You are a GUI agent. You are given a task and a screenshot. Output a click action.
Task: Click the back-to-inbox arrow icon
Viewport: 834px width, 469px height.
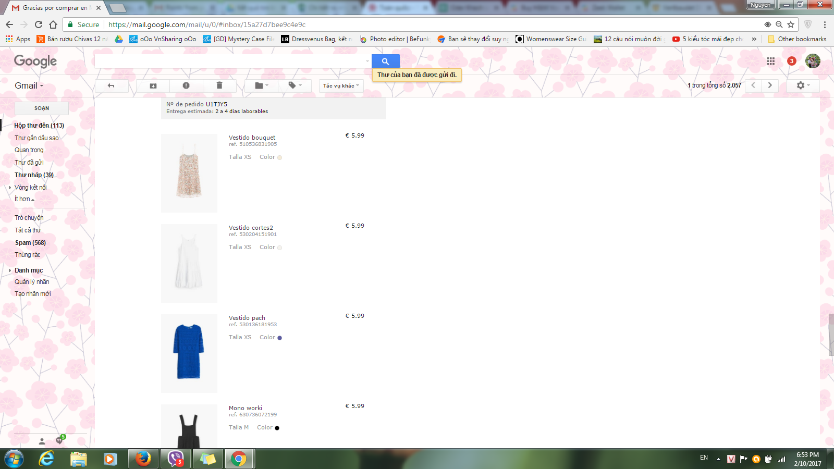(111, 85)
